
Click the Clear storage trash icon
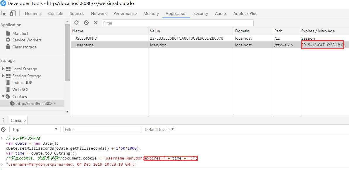[8, 47]
